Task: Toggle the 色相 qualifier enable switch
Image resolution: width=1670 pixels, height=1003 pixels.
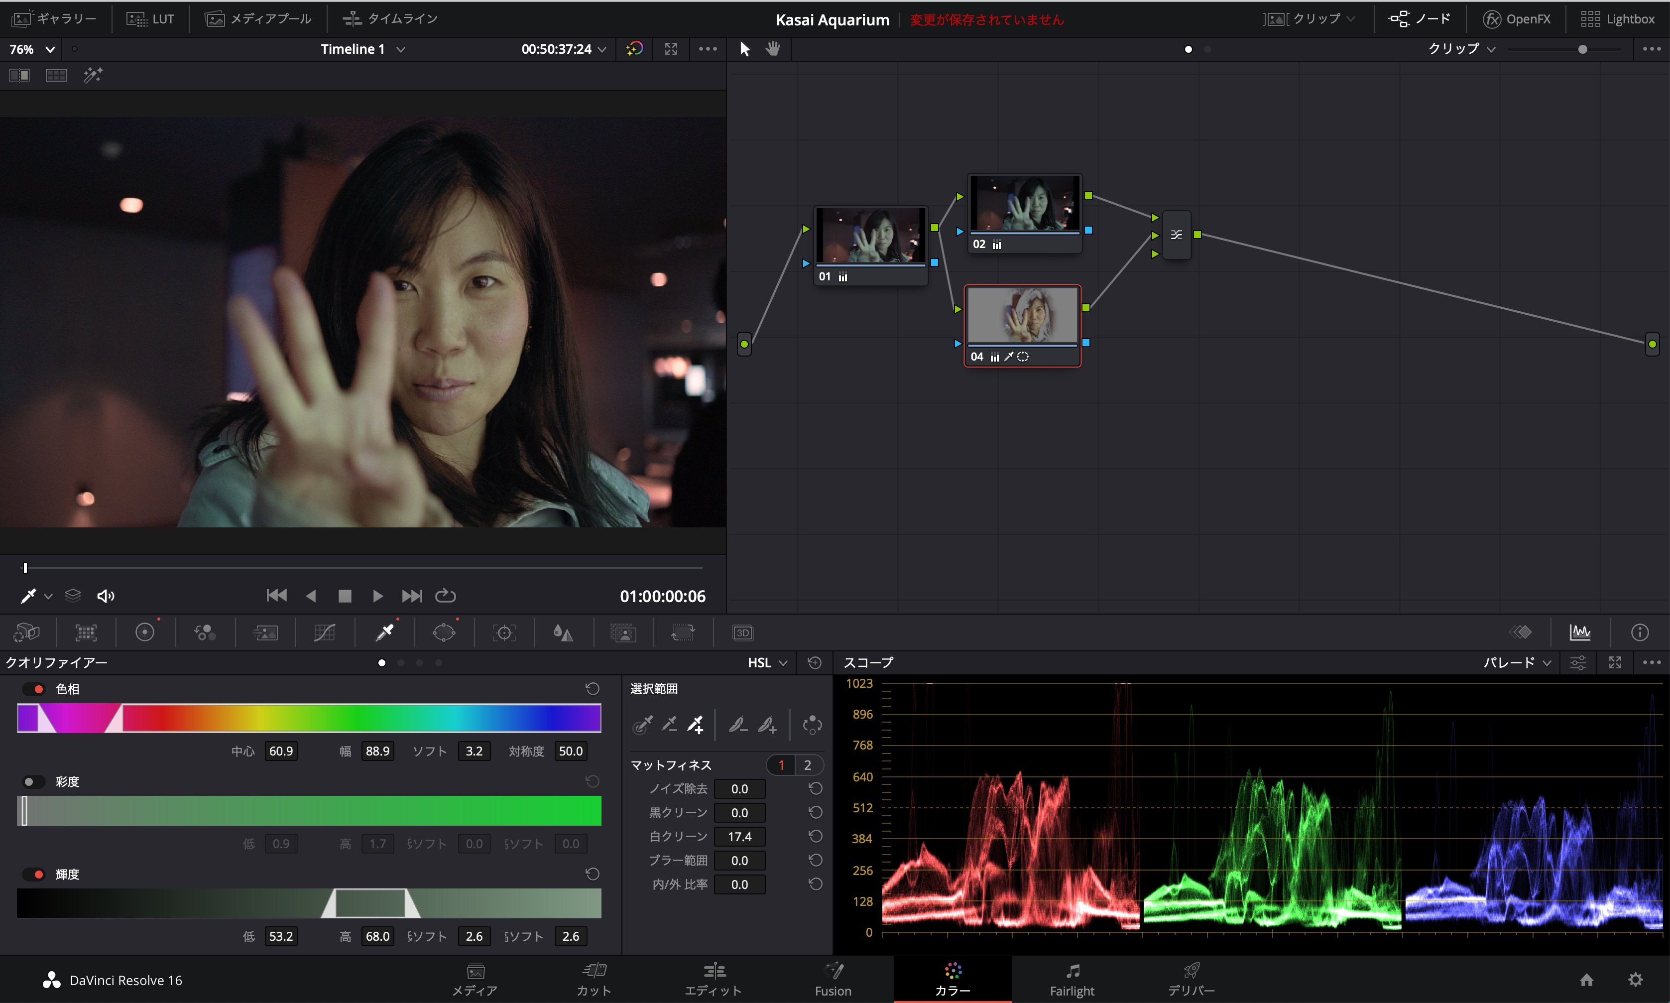Action: click(x=34, y=689)
